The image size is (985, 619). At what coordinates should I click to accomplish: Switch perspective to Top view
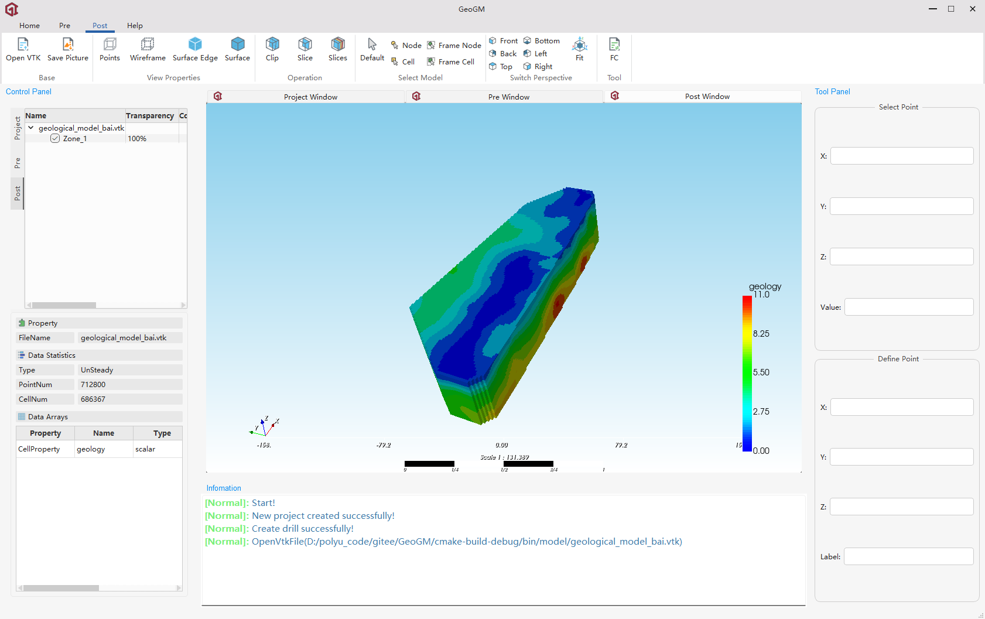tap(501, 67)
